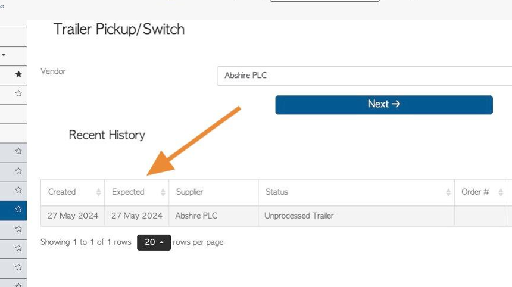This screenshot has height=287, width=512.
Task: Open the Unprocessed Trailer status row entry
Action: (x=299, y=216)
